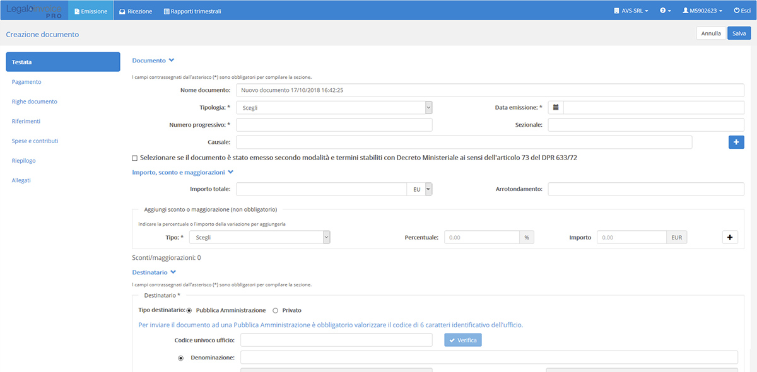Click the Verifica button
This screenshot has width=757, height=372.
click(x=463, y=340)
